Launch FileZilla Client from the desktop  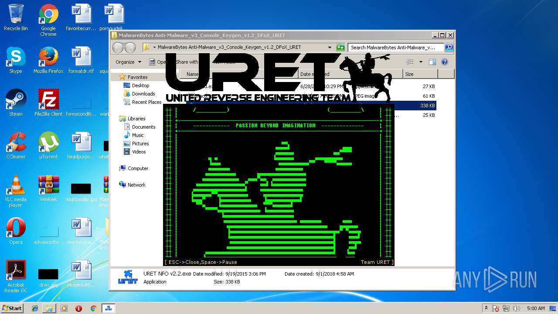point(48,103)
